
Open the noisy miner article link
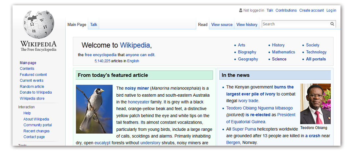point(137,88)
